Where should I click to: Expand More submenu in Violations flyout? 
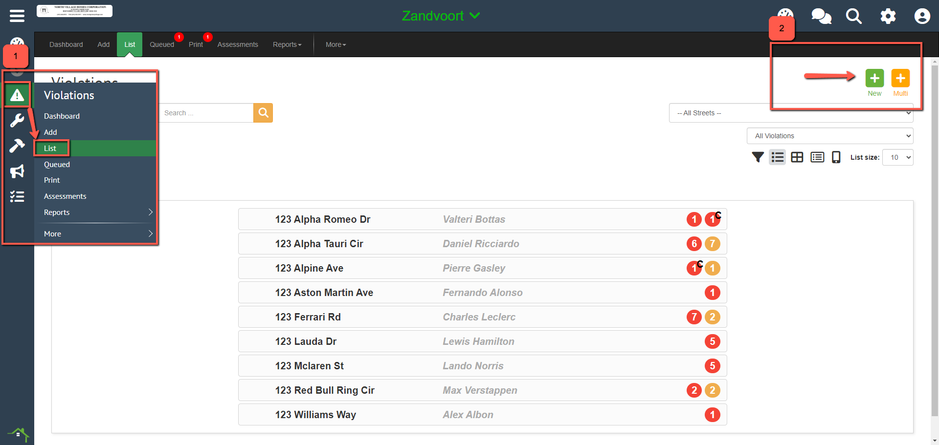click(95, 234)
